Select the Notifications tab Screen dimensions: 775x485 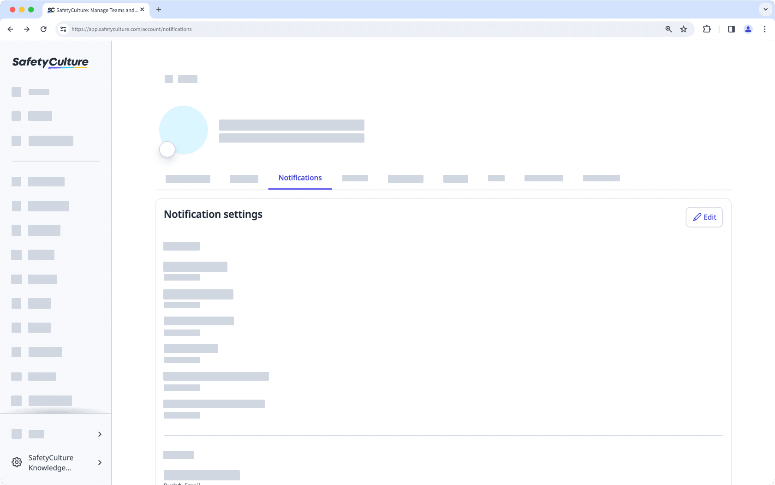tap(300, 178)
